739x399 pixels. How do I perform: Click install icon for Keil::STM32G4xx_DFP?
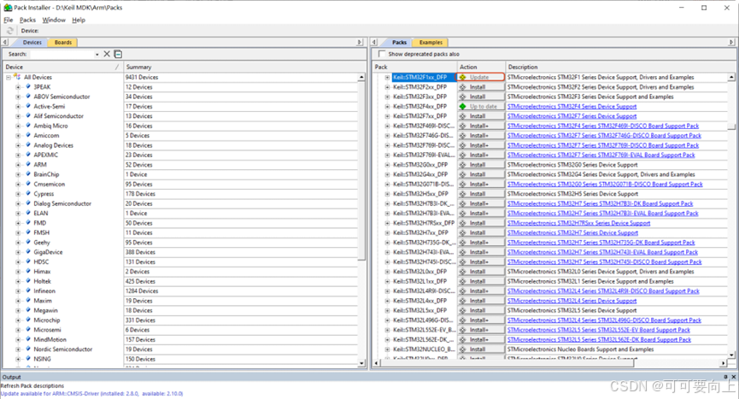[463, 174]
